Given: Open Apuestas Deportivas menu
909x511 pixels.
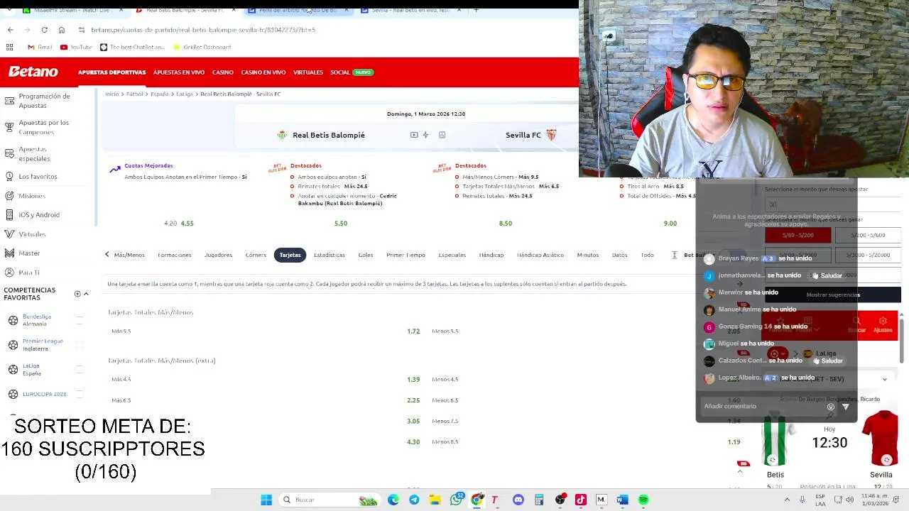Looking at the screenshot, I should pos(111,72).
